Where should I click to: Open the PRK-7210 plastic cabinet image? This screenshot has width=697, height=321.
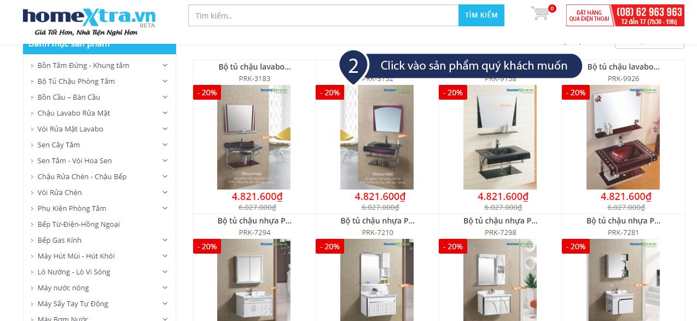pyautogui.click(x=377, y=280)
